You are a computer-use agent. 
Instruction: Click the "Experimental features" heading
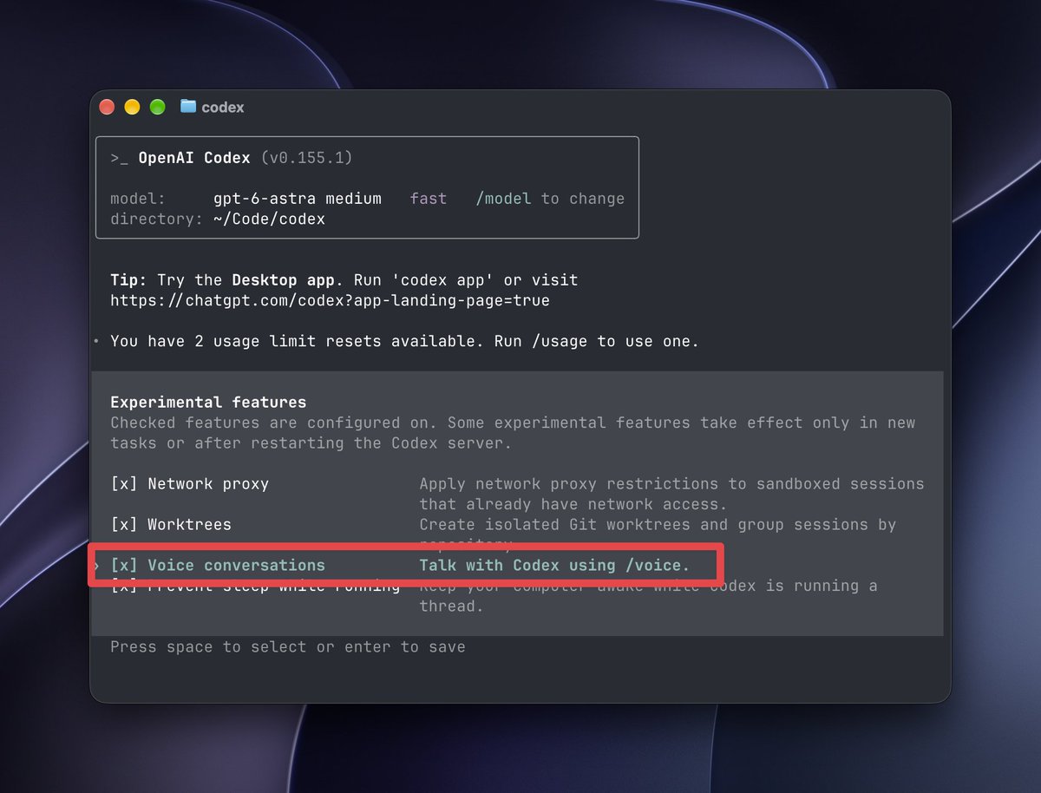[208, 403]
